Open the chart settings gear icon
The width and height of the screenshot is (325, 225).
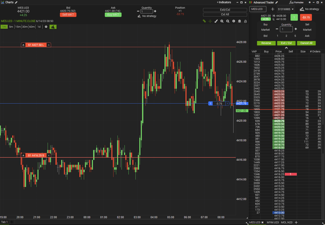coord(233,21)
